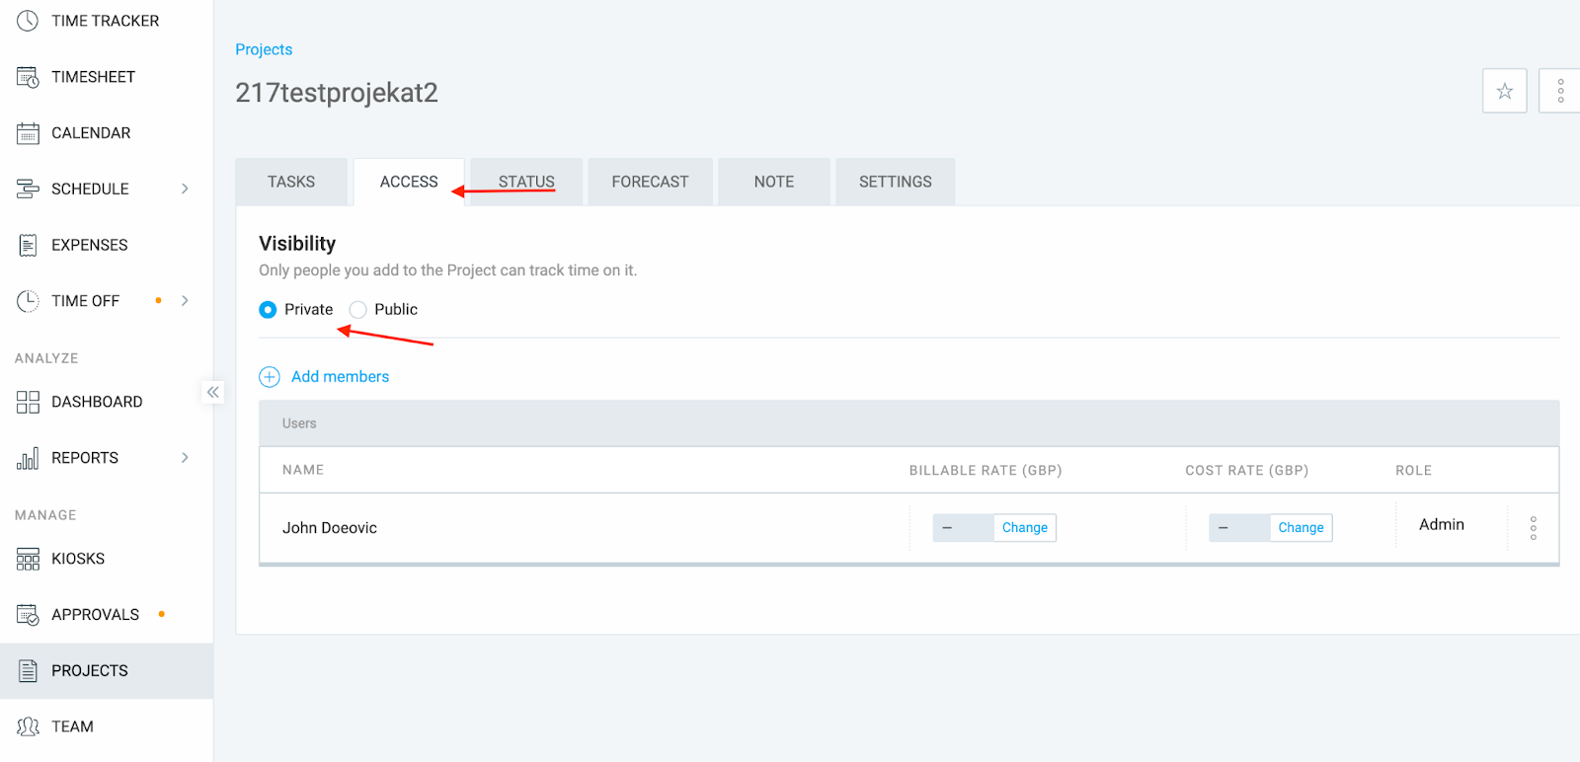This screenshot has width=1580, height=762.
Task: Go to Team sidebar label
Action: (73, 726)
